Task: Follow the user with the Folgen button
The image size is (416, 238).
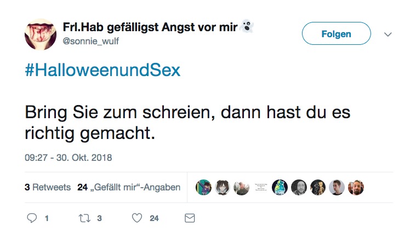Action: [336, 33]
